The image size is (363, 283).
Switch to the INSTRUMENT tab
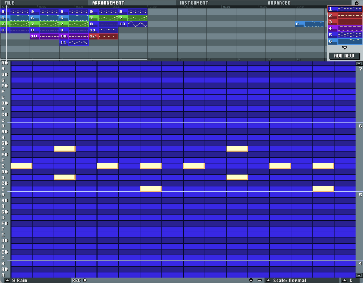[194, 3]
